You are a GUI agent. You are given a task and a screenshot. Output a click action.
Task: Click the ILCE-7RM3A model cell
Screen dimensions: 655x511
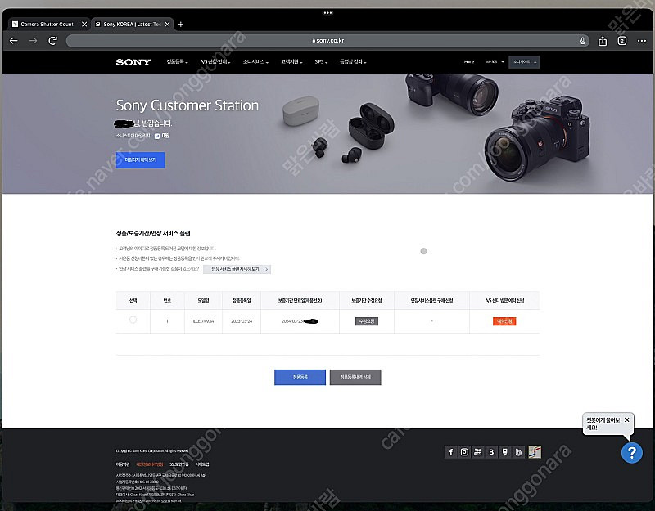[x=203, y=321]
